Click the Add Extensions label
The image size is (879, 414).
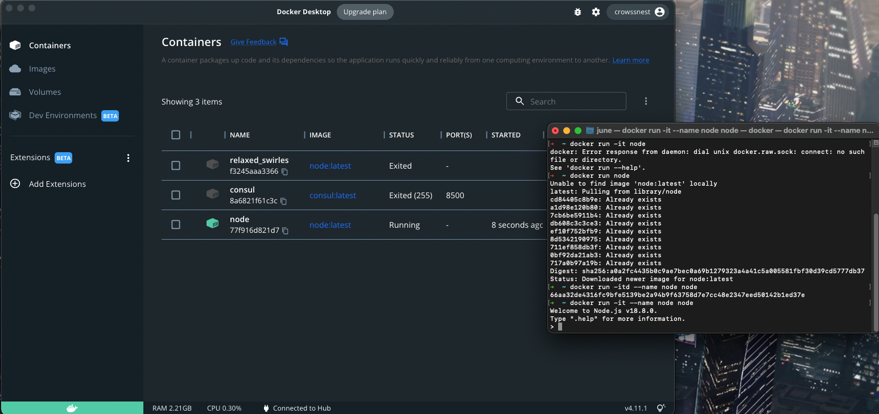57,184
